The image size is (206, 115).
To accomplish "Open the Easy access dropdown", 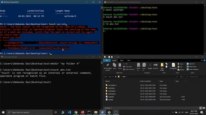I will click(x=167, y=67).
